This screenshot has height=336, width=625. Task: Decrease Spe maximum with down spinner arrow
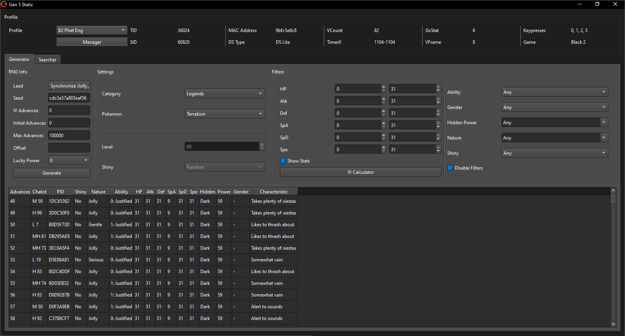click(438, 152)
